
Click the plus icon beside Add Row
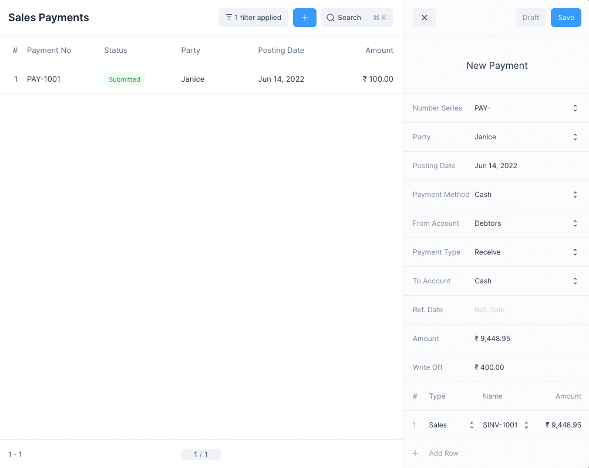point(415,453)
